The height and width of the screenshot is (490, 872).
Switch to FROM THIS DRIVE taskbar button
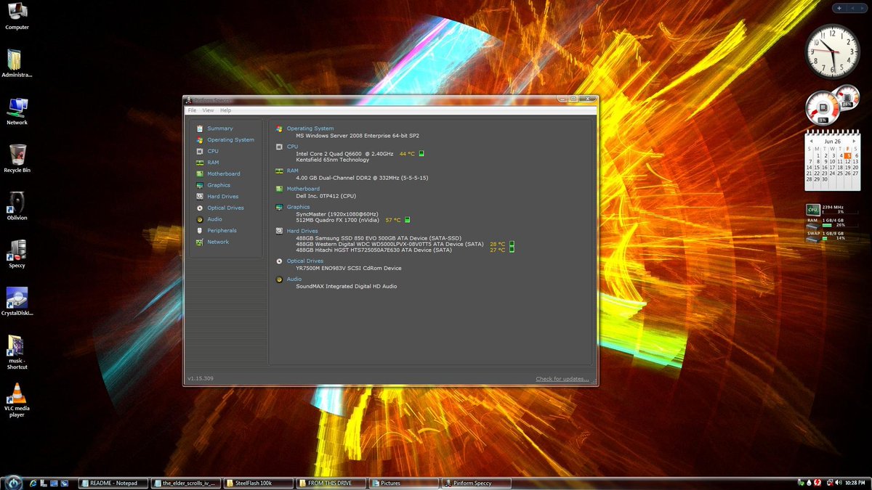[x=331, y=483]
